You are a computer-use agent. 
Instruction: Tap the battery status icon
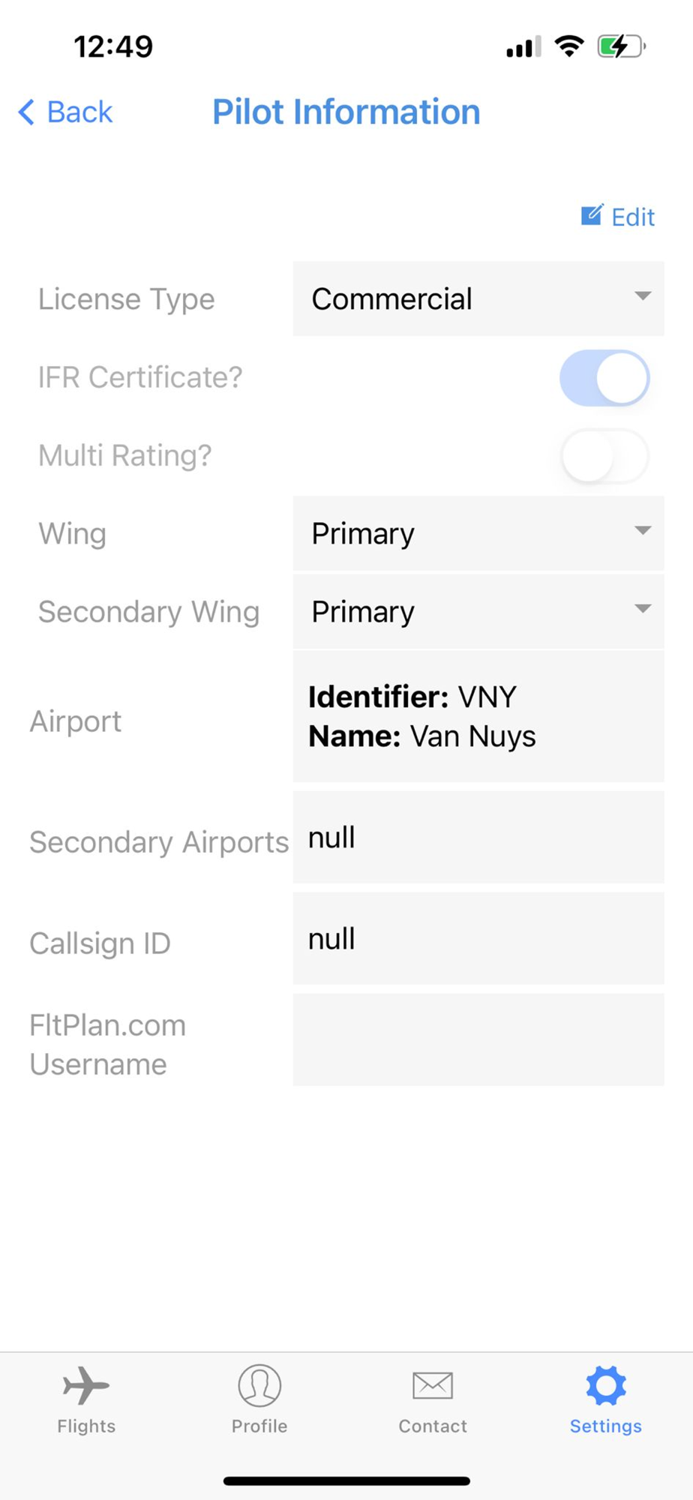pos(620,46)
